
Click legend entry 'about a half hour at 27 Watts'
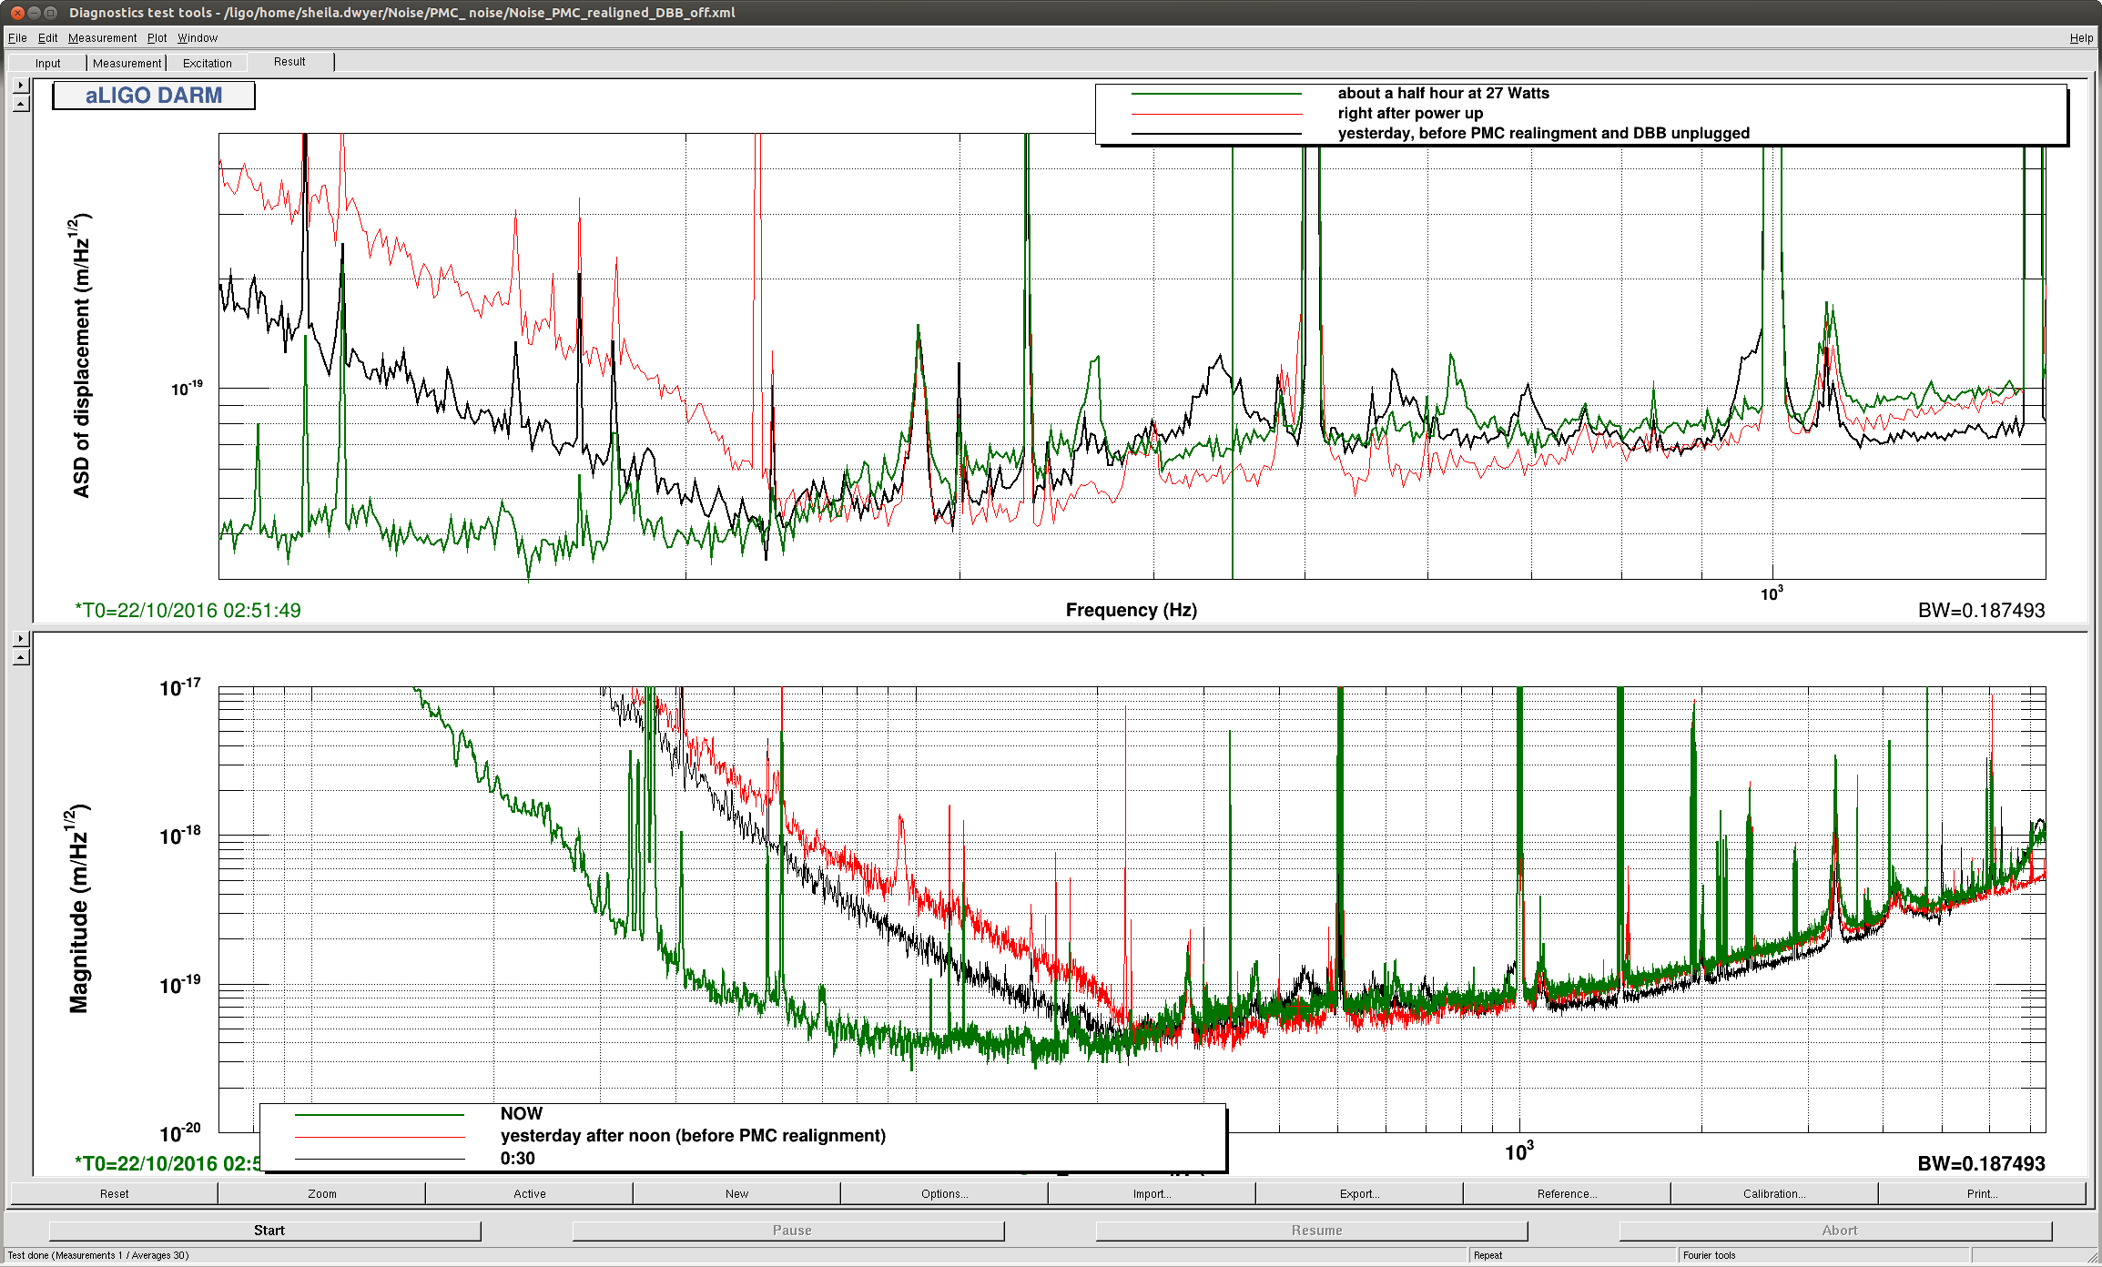[x=1443, y=93]
